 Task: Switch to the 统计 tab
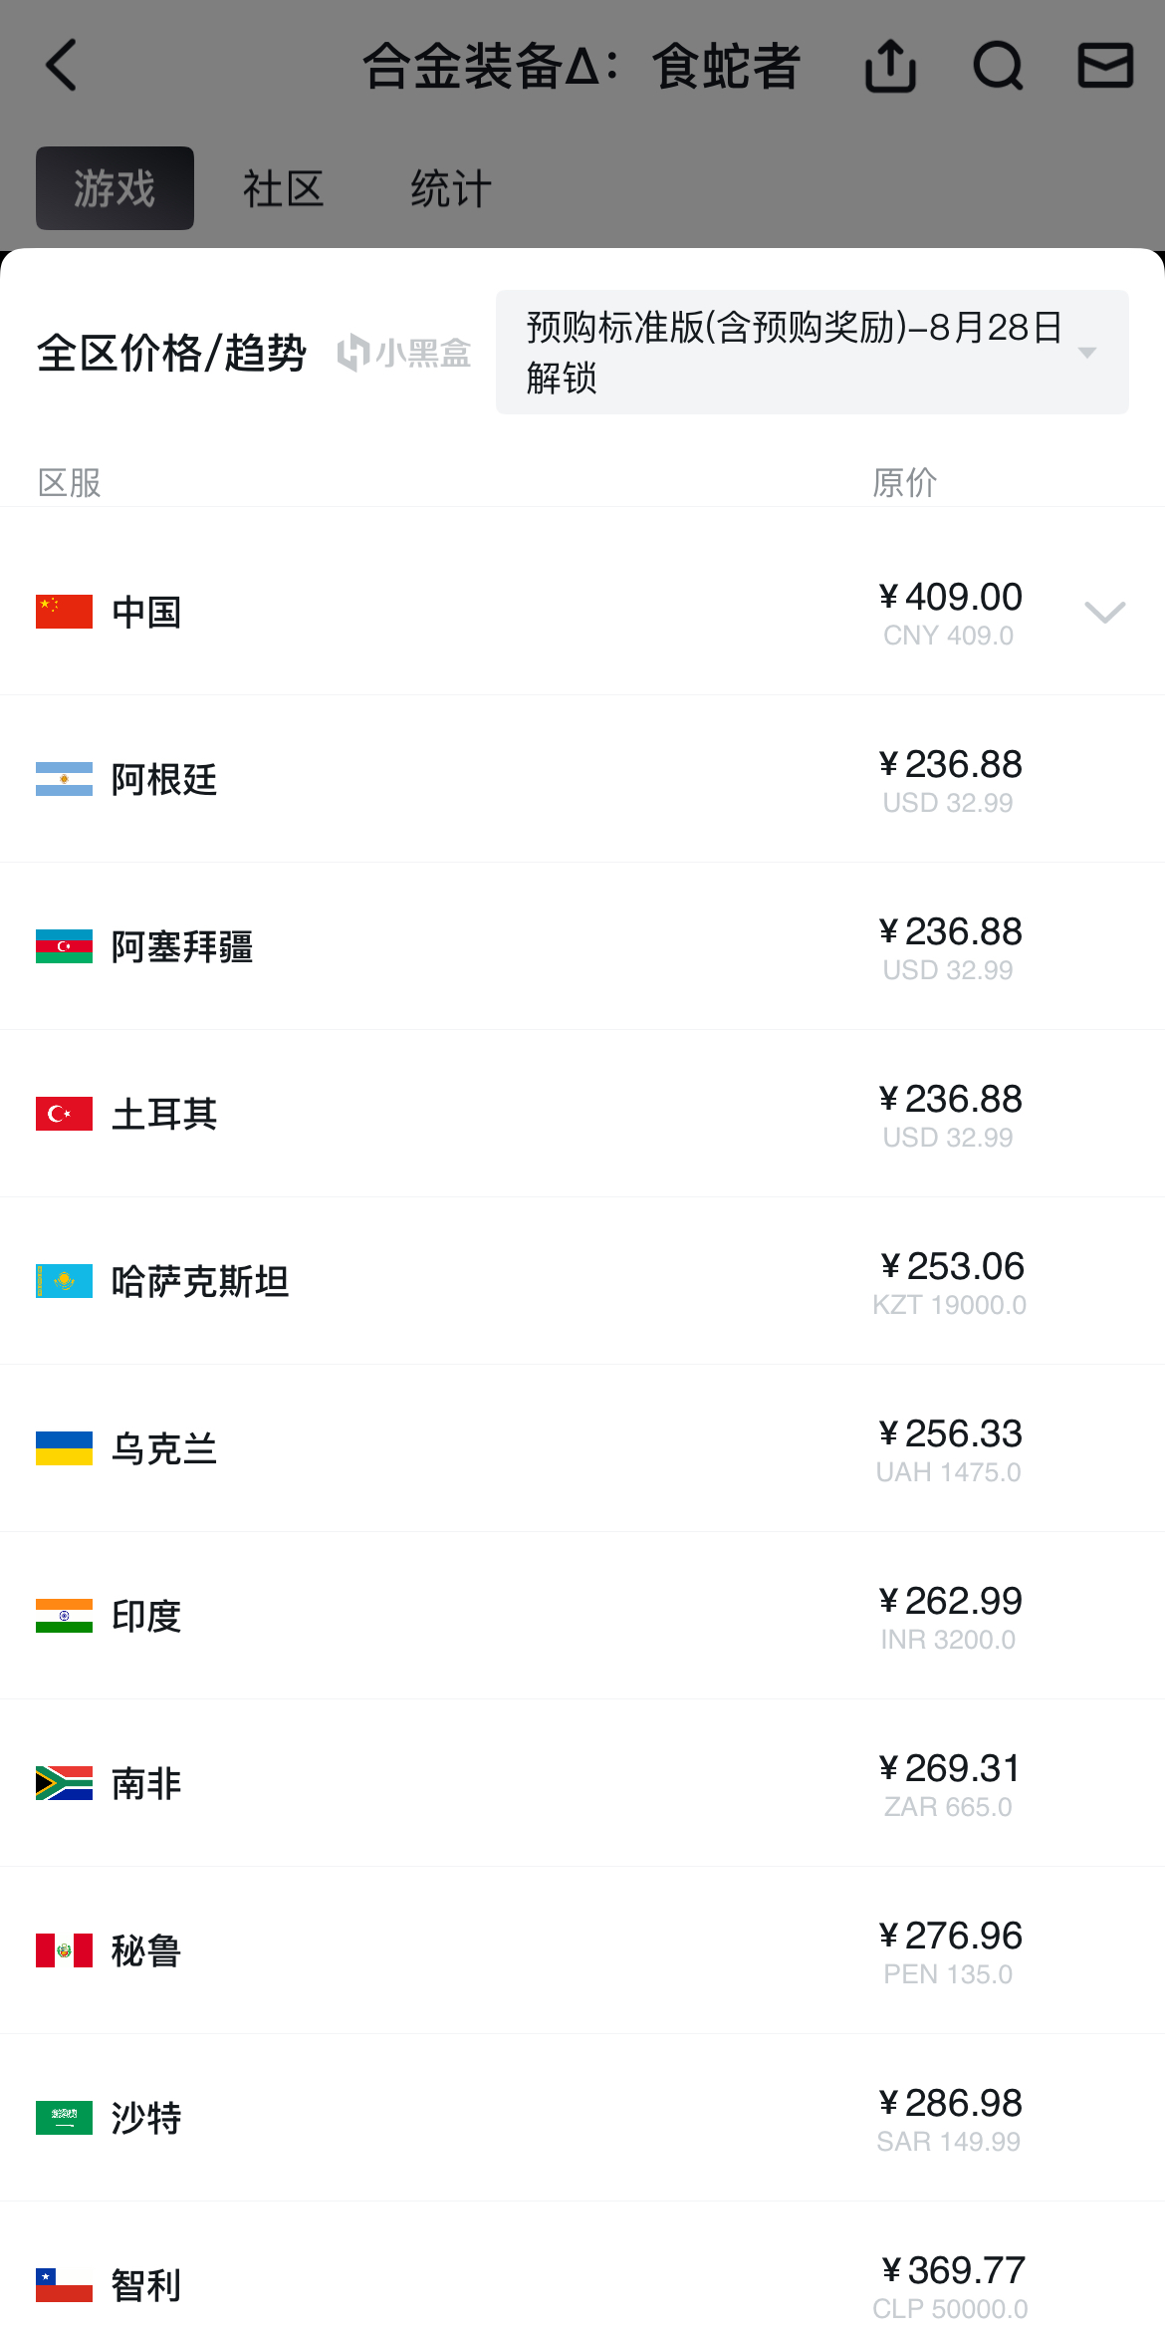coord(451,188)
